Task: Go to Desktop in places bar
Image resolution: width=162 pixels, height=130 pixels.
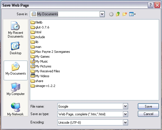Action: coord(16,48)
